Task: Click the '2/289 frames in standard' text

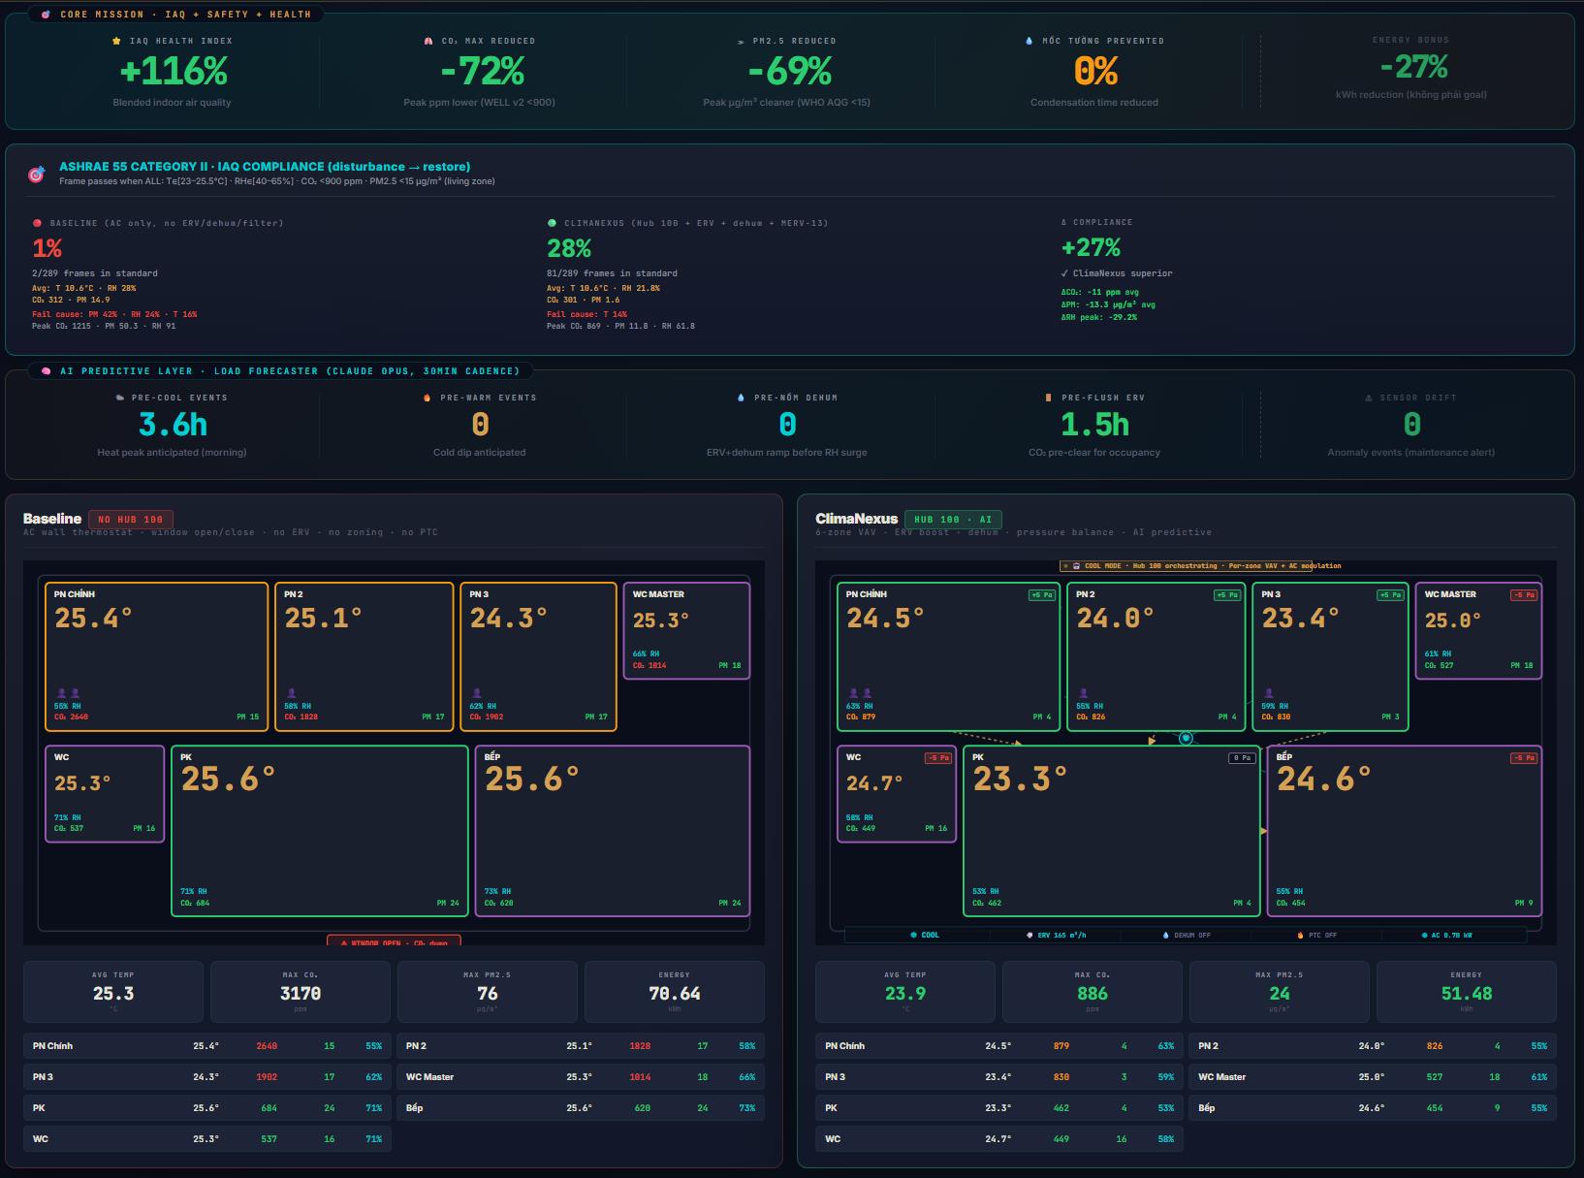Action: click(95, 273)
